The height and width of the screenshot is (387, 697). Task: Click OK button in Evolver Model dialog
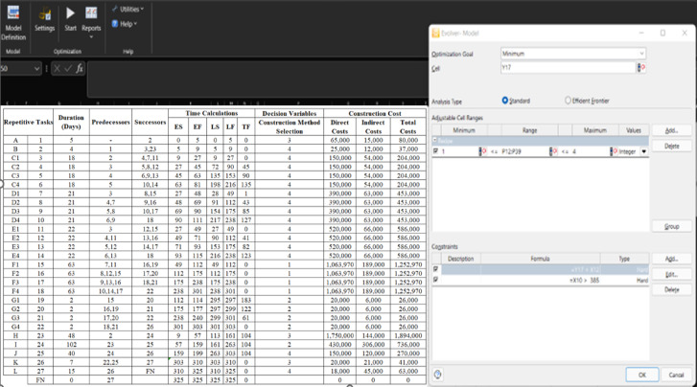click(x=642, y=375)
